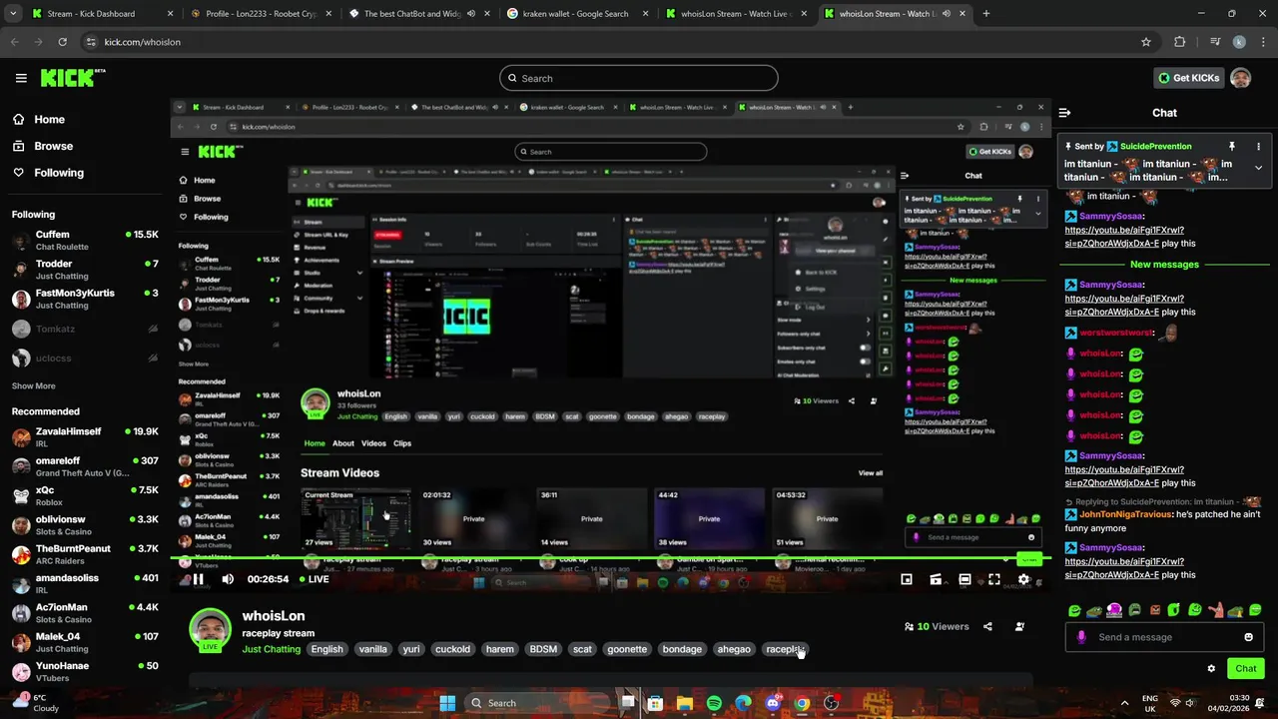1278x719 pixels.
Task: Open Chrome extensions puzzle icon
Action: [1180, 42]
